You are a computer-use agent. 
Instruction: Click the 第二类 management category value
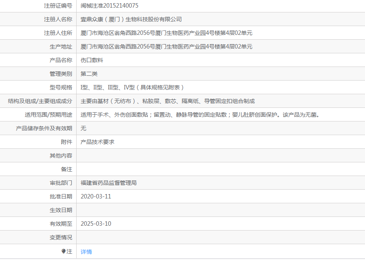(x=89, y=74)
